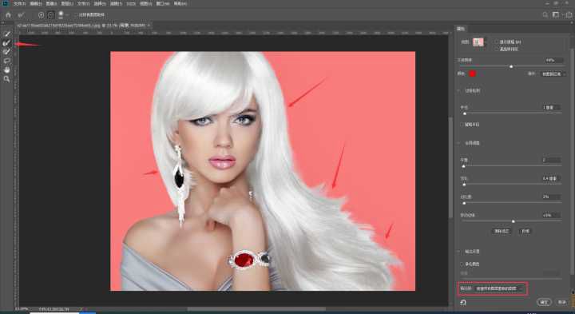Image resolution: width=575 pixels, height=314 pixels.
Task: Open the 文字 (Type) menu
Action: click(83, 4)
